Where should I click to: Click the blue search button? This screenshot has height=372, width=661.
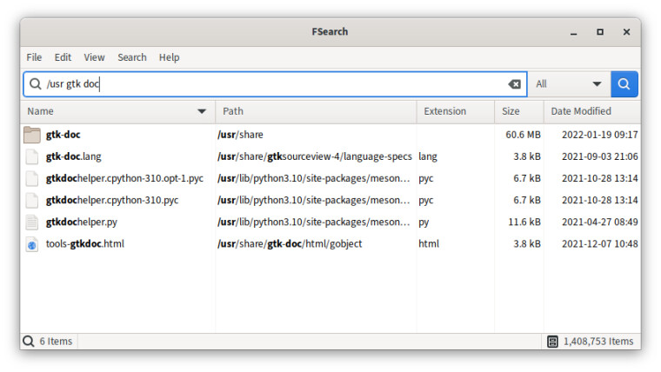point(624,84)
